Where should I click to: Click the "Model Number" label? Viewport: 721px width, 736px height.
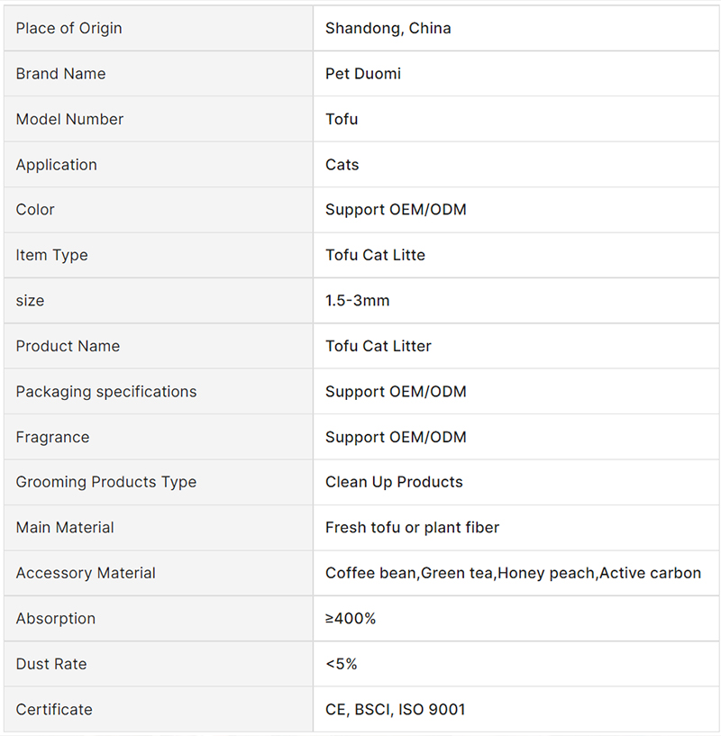click(69, 119)
